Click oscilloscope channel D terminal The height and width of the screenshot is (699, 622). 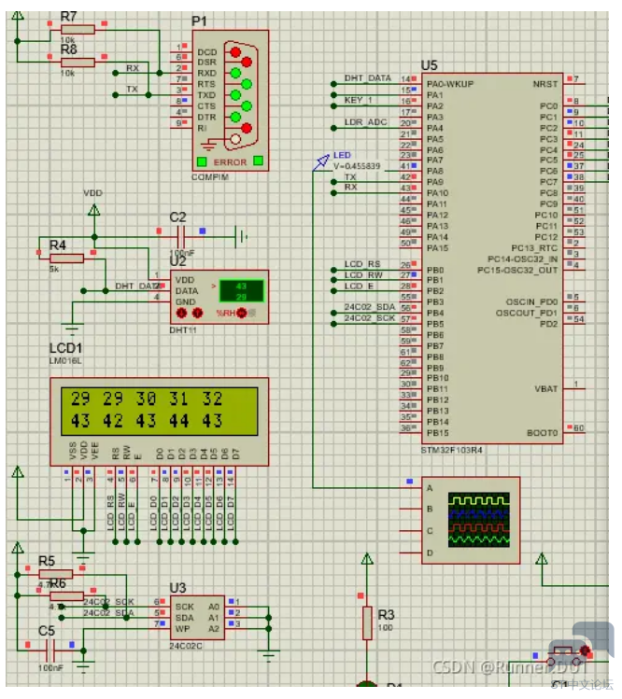tap(430, 553)
